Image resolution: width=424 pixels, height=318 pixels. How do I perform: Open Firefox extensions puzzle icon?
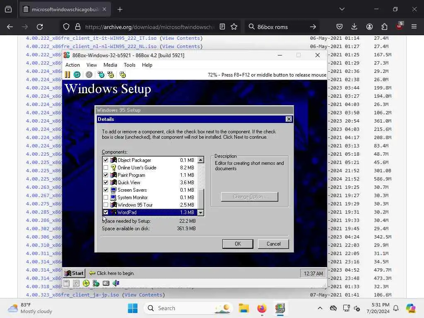tap(384, 27)
